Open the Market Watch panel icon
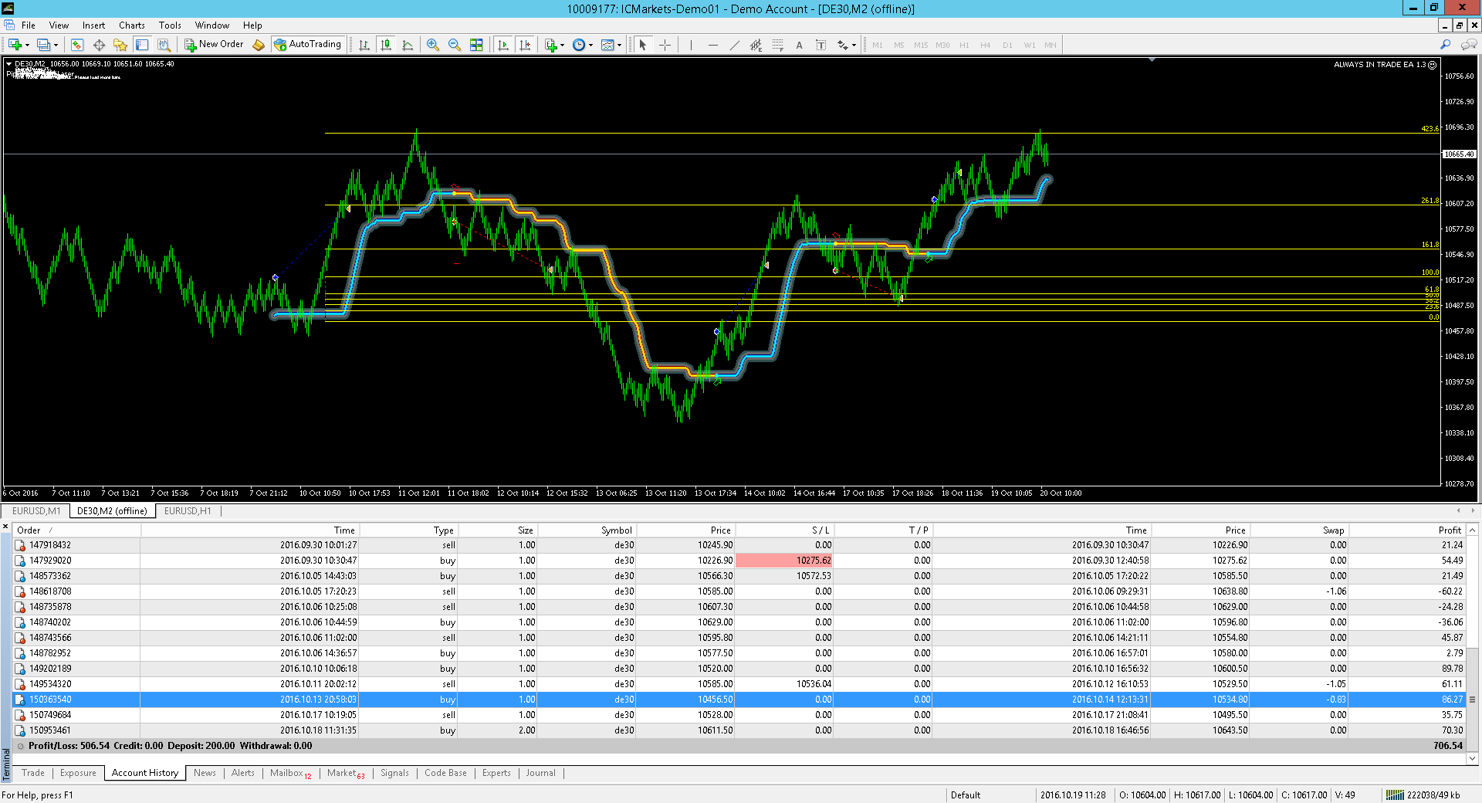Viewport: 1482px width, 803px height. 76,45
